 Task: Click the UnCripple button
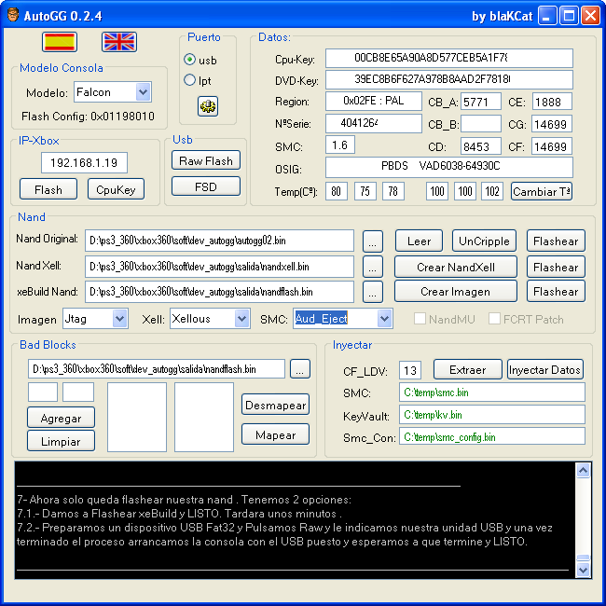[484, 241]
